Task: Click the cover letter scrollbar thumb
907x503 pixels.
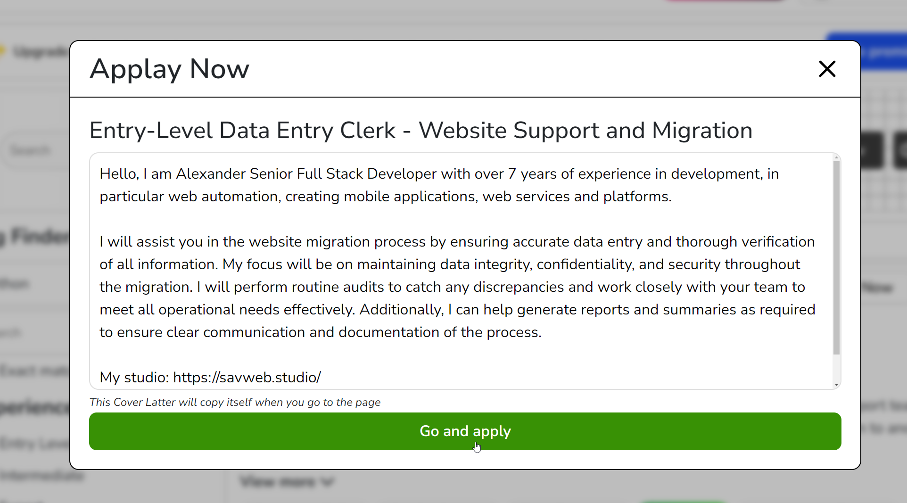Action: (836, 257)
